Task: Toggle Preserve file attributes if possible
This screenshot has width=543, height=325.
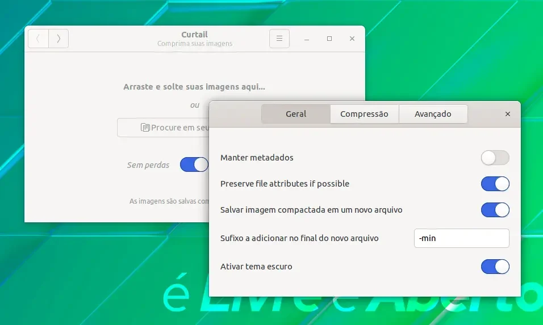Action: tap(495, 184)
